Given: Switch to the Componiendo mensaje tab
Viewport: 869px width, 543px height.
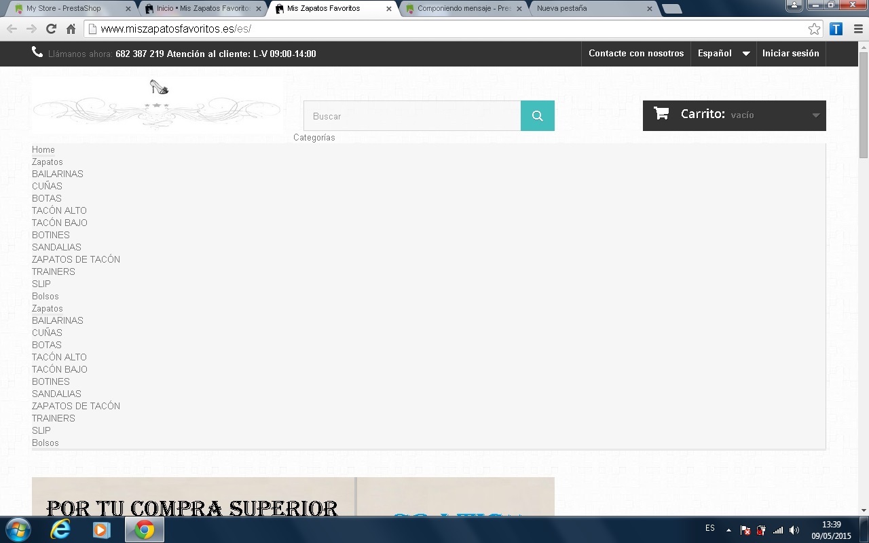Looking at the screenshot, I should point(464,9).
